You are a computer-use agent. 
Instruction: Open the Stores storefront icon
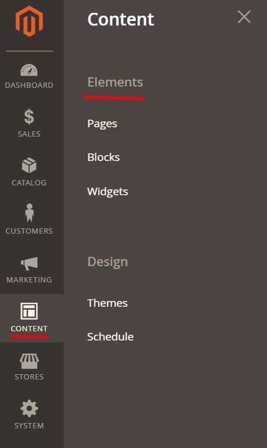(x=29, y=361)
